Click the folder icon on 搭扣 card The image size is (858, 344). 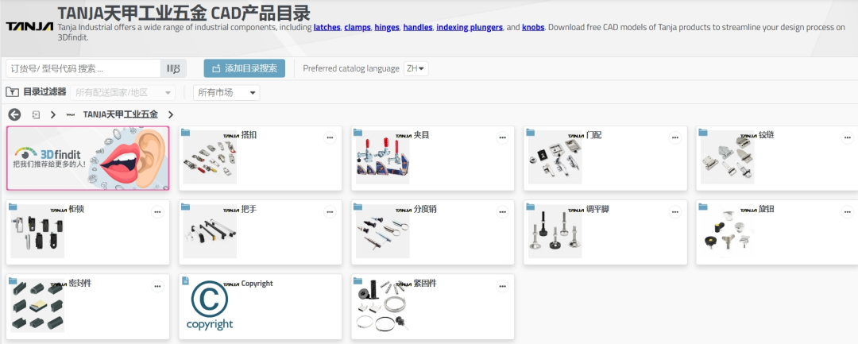tap(185, 133)
